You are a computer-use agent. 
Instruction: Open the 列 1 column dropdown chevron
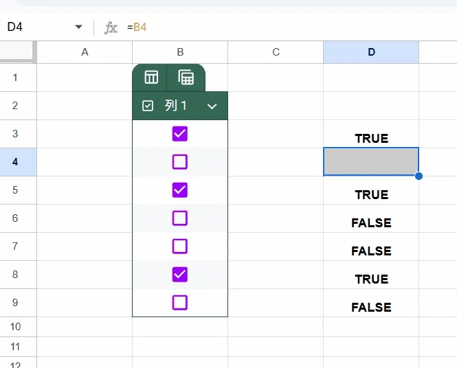(212, 106)
